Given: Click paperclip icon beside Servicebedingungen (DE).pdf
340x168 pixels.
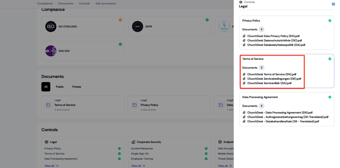Looking at the screenshot, I should pos(244,79).
